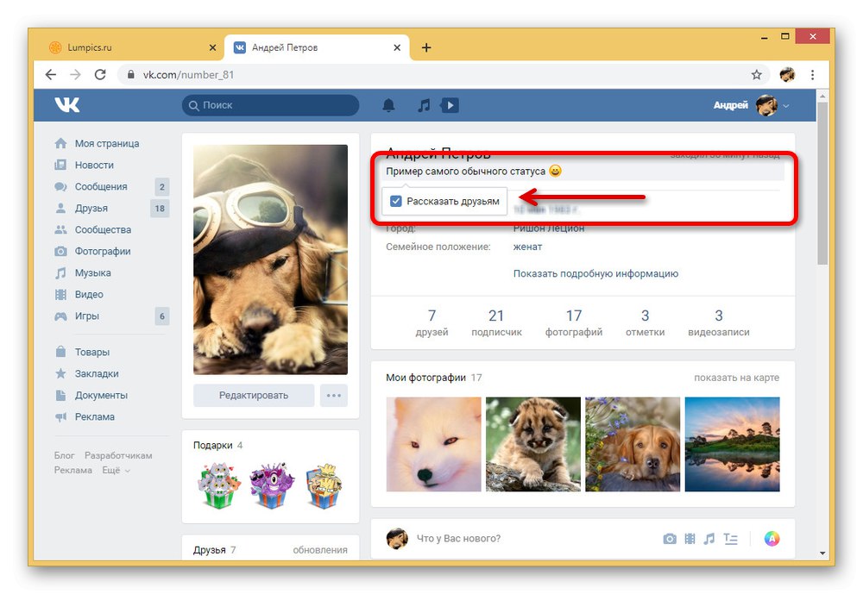Click the browser back arrow
This screenshot has height=594, width=863.
[x=51, y=74]
